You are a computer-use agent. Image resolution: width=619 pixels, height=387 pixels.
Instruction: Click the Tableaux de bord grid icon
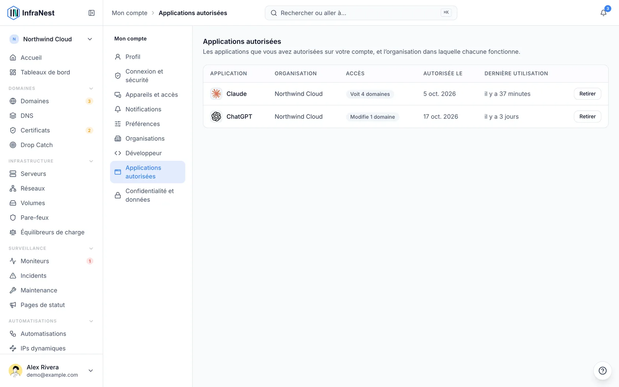coord(13,72)
